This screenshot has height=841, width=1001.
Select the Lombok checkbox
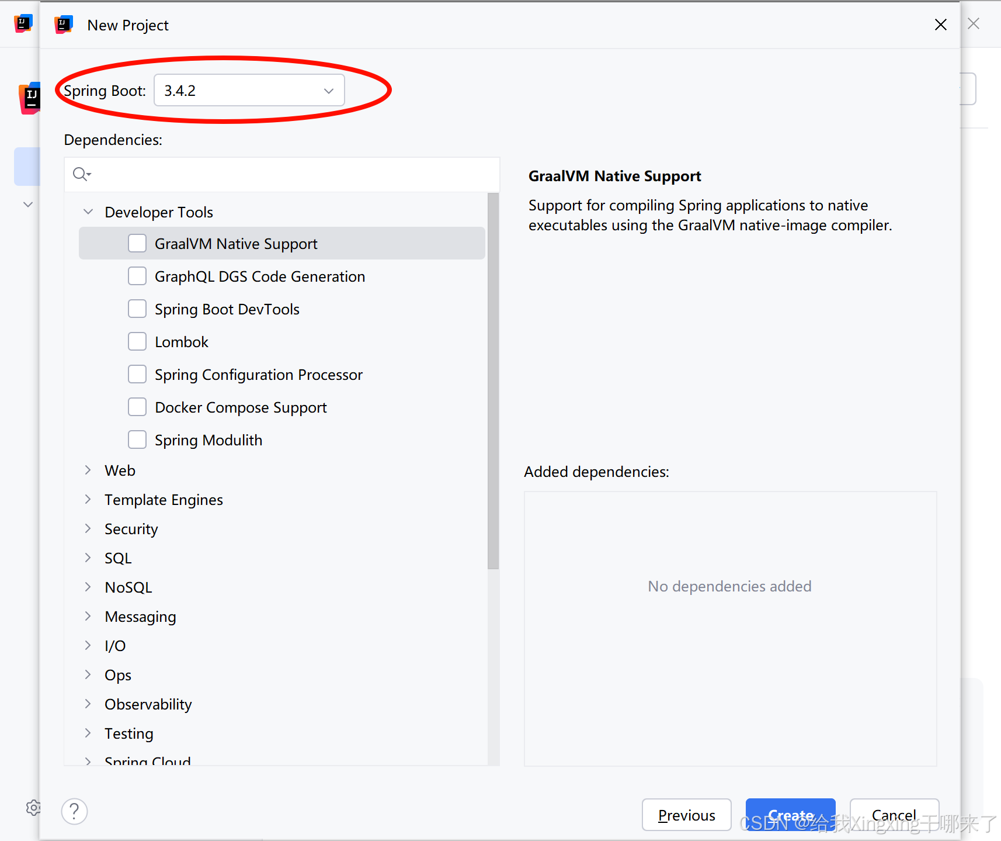pos(137,341)
